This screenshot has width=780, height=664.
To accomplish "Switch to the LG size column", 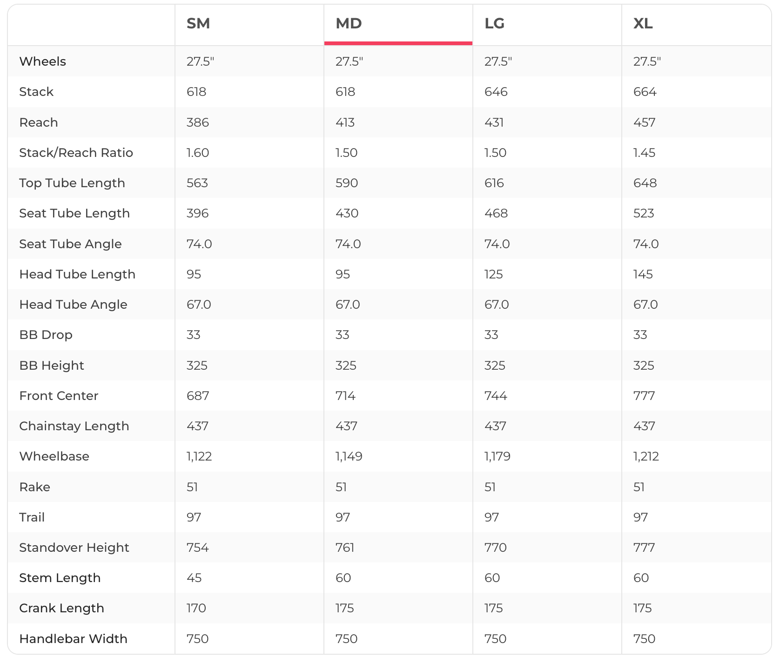I will pyautogui.click(x=494, y=23).
